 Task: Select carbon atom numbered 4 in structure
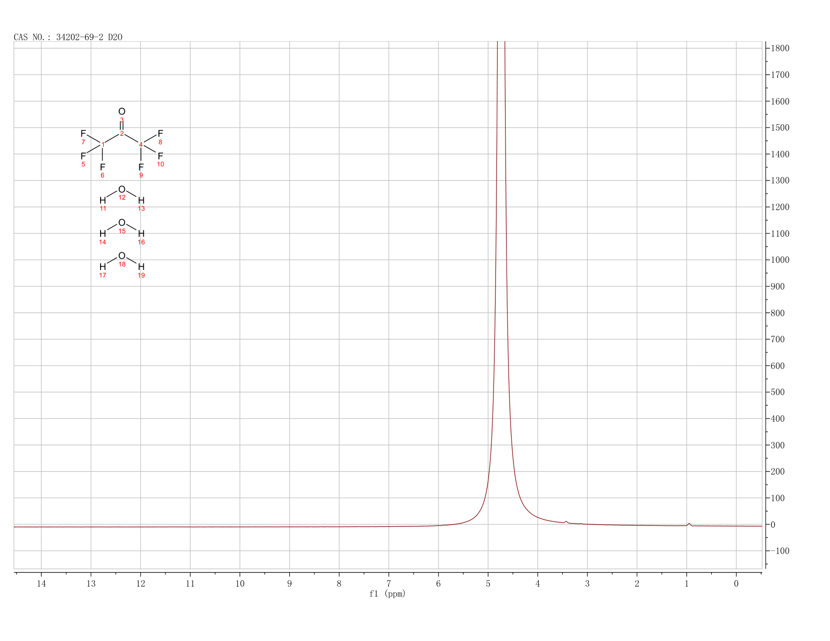[141, 145]
